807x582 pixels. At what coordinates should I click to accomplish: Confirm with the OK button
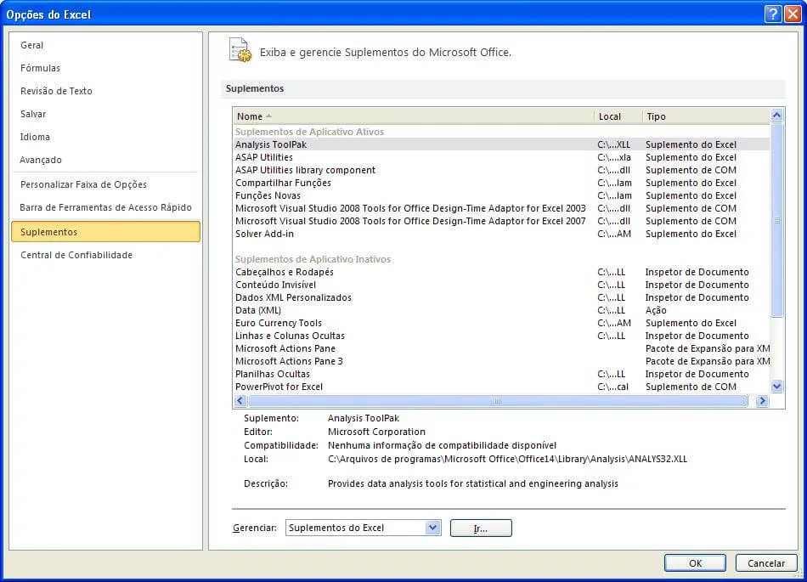click(x=695, y=563)
